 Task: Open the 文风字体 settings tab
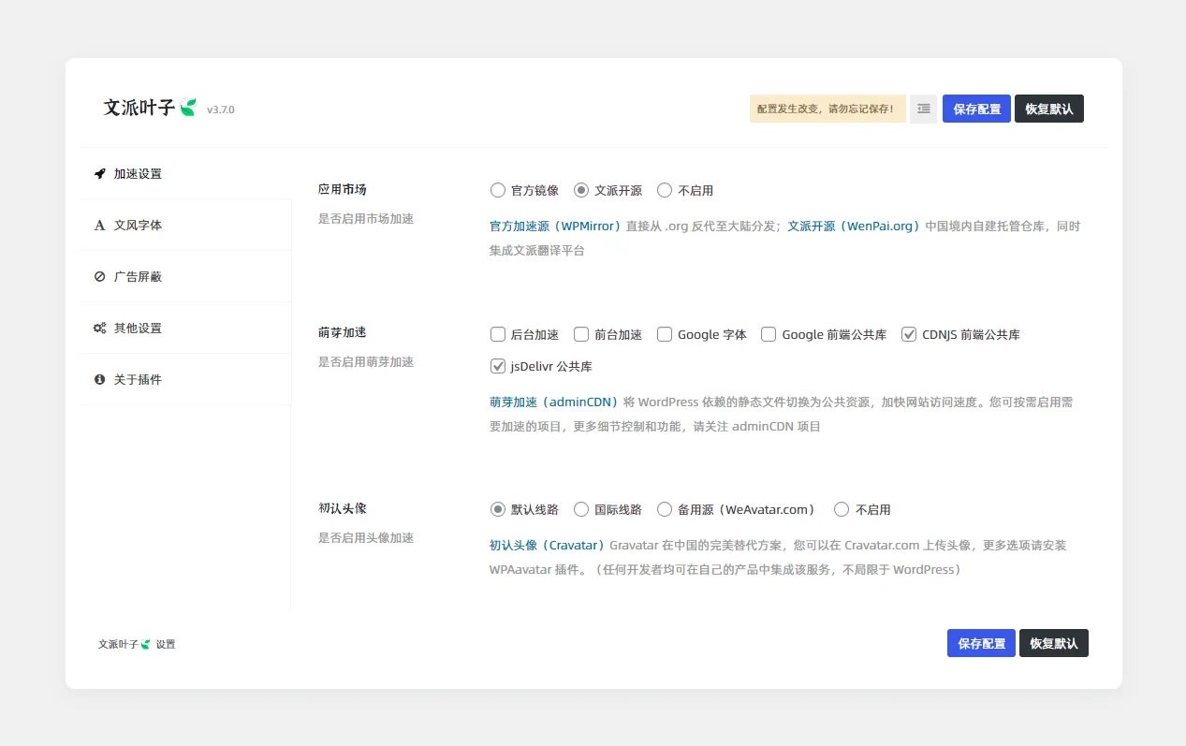point(138,226)
